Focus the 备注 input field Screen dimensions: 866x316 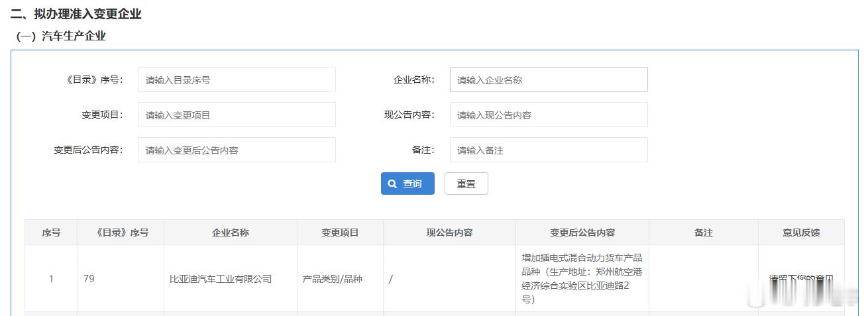549,150
